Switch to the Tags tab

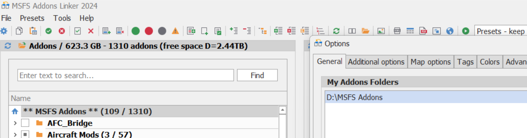click(x=465, y=62)
